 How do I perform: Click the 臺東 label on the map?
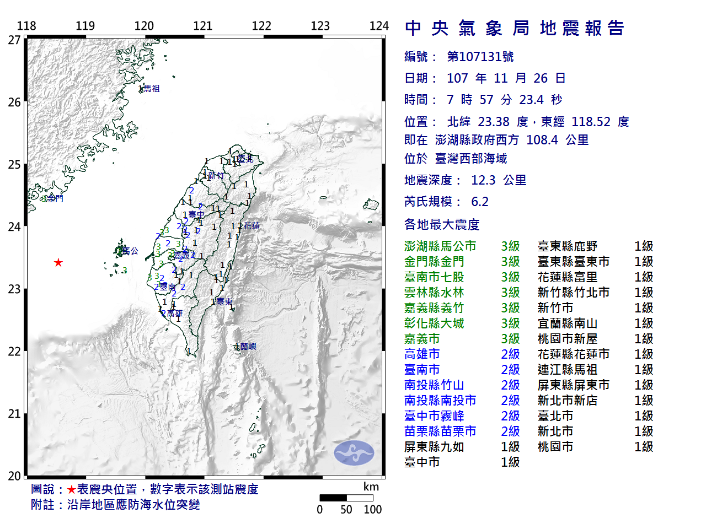point(224,301)
